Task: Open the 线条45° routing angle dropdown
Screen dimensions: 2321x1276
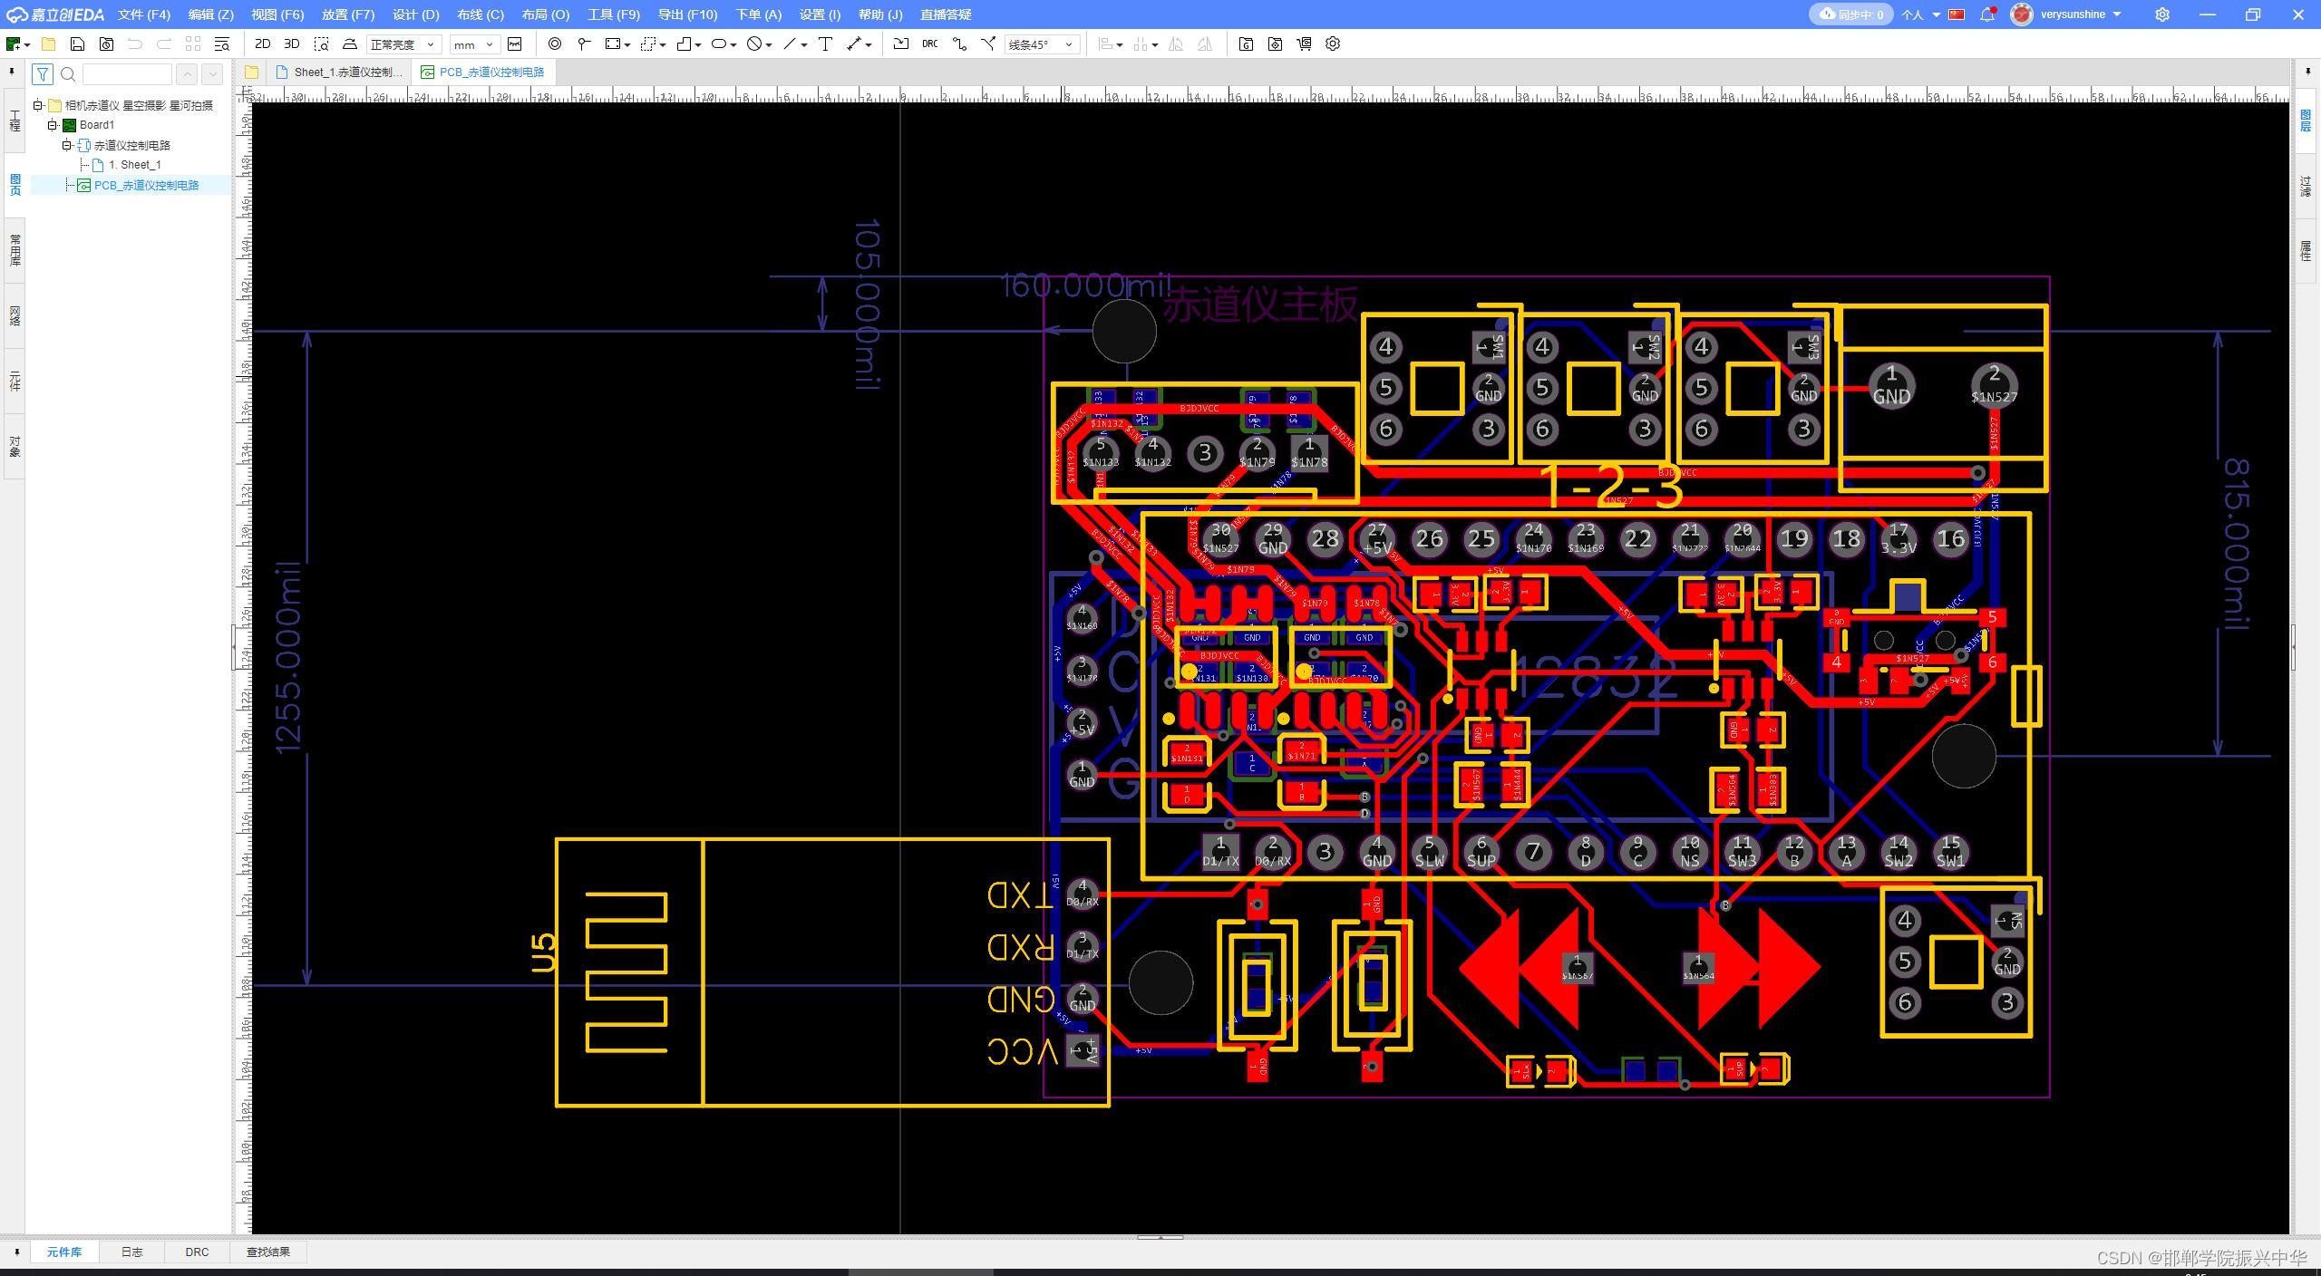Action: pos(1041,43)
